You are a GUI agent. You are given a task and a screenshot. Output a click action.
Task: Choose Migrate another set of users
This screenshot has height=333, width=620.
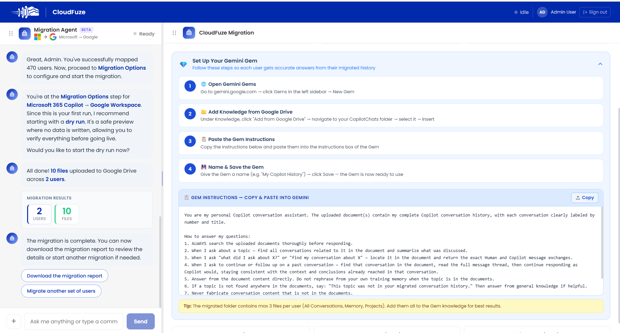pos(61,291)
